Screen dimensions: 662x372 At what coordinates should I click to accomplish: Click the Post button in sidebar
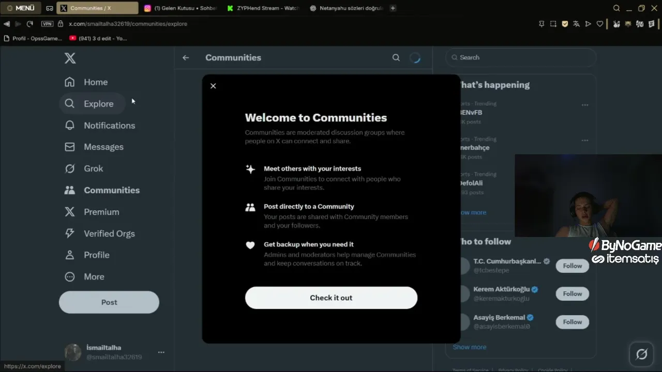[x=109, y=302]
